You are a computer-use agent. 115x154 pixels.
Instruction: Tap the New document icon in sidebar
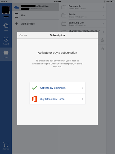click(6, 26)
